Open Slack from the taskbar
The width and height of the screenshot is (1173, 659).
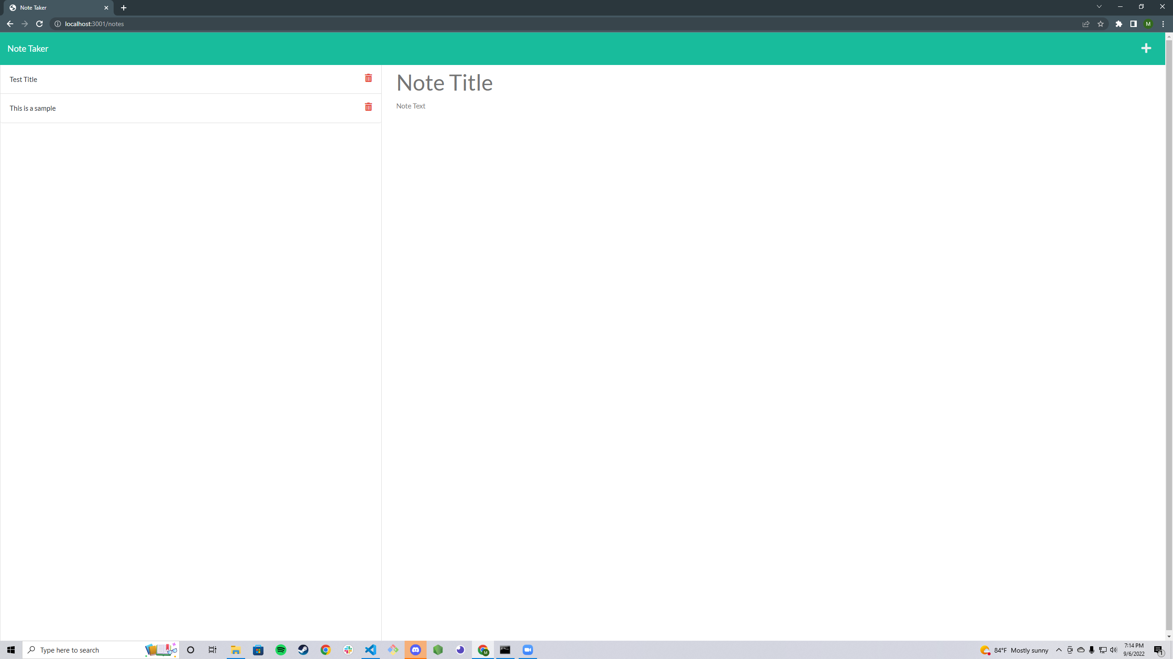(x=348, y=649)
